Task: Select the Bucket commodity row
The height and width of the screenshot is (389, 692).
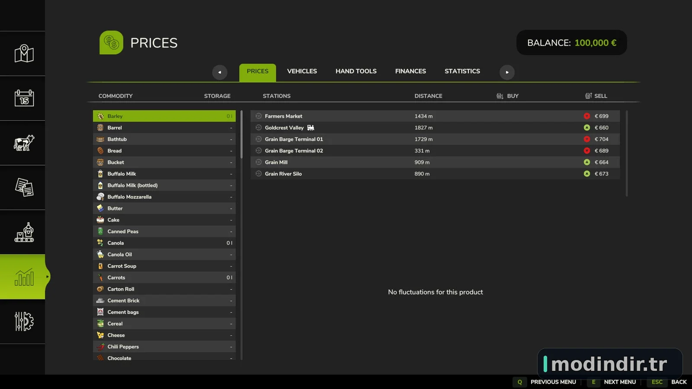Action: [x=164, y=162]
